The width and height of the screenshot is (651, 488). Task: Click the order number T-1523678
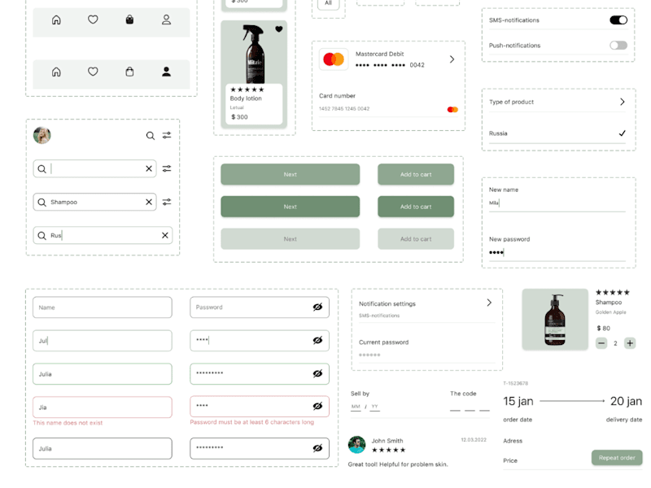click(516, 383)
